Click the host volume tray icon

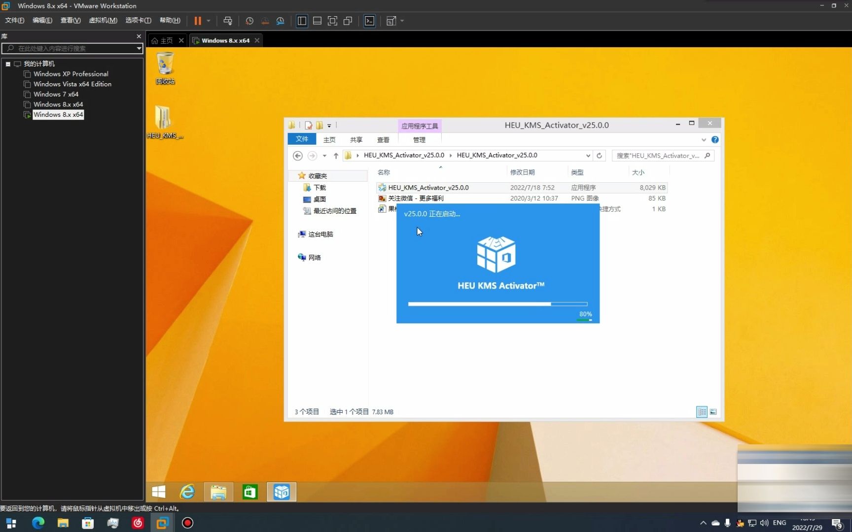click(764, 523)
